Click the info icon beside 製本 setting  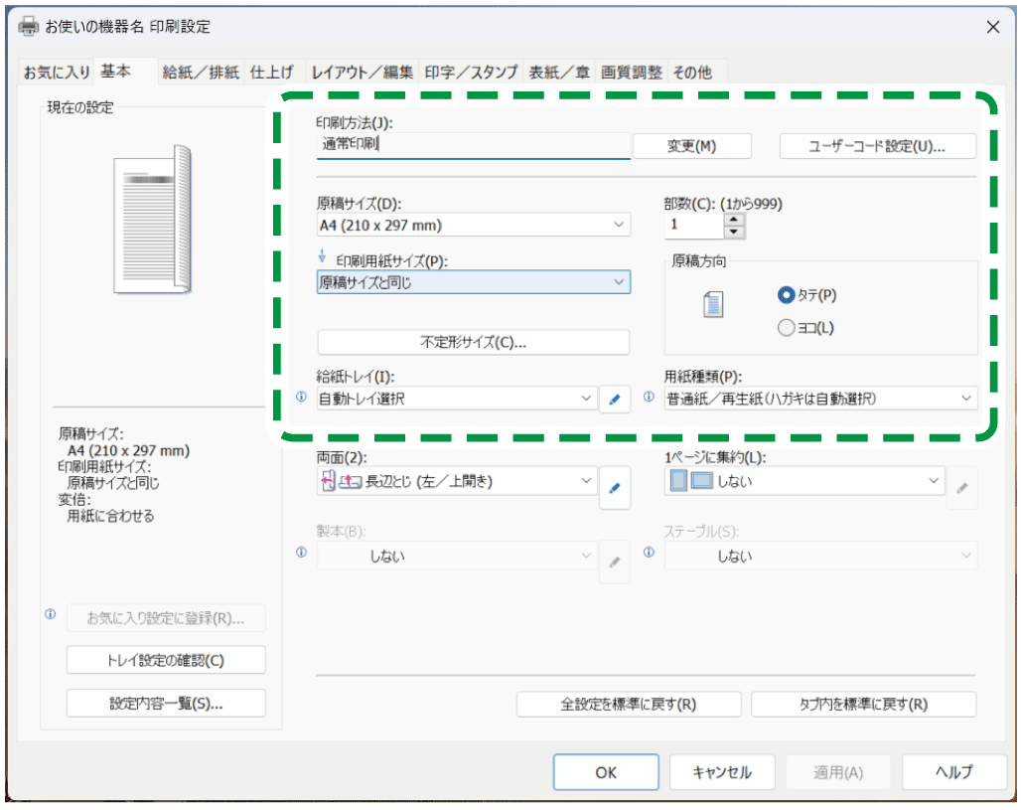pos(301,552)
